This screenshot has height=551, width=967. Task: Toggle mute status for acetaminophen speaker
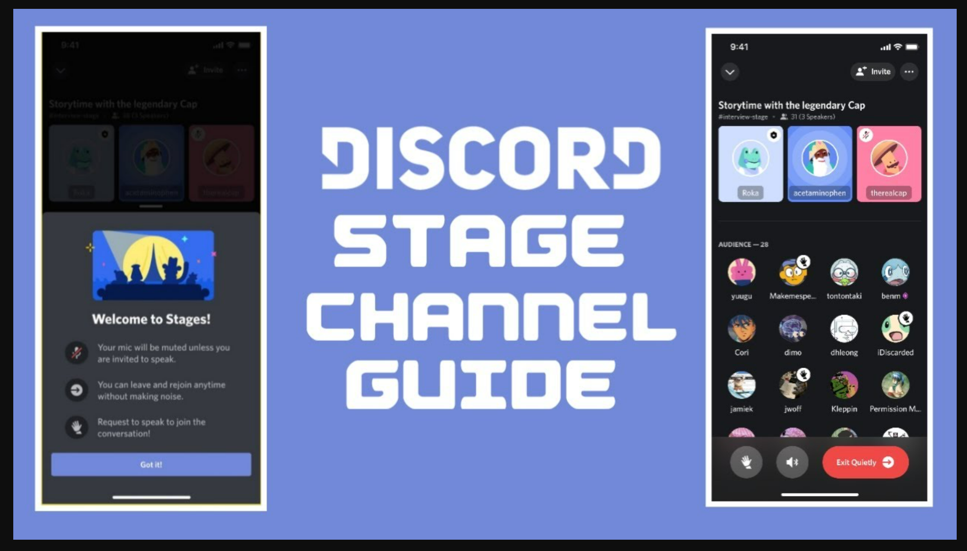[818, 163]
